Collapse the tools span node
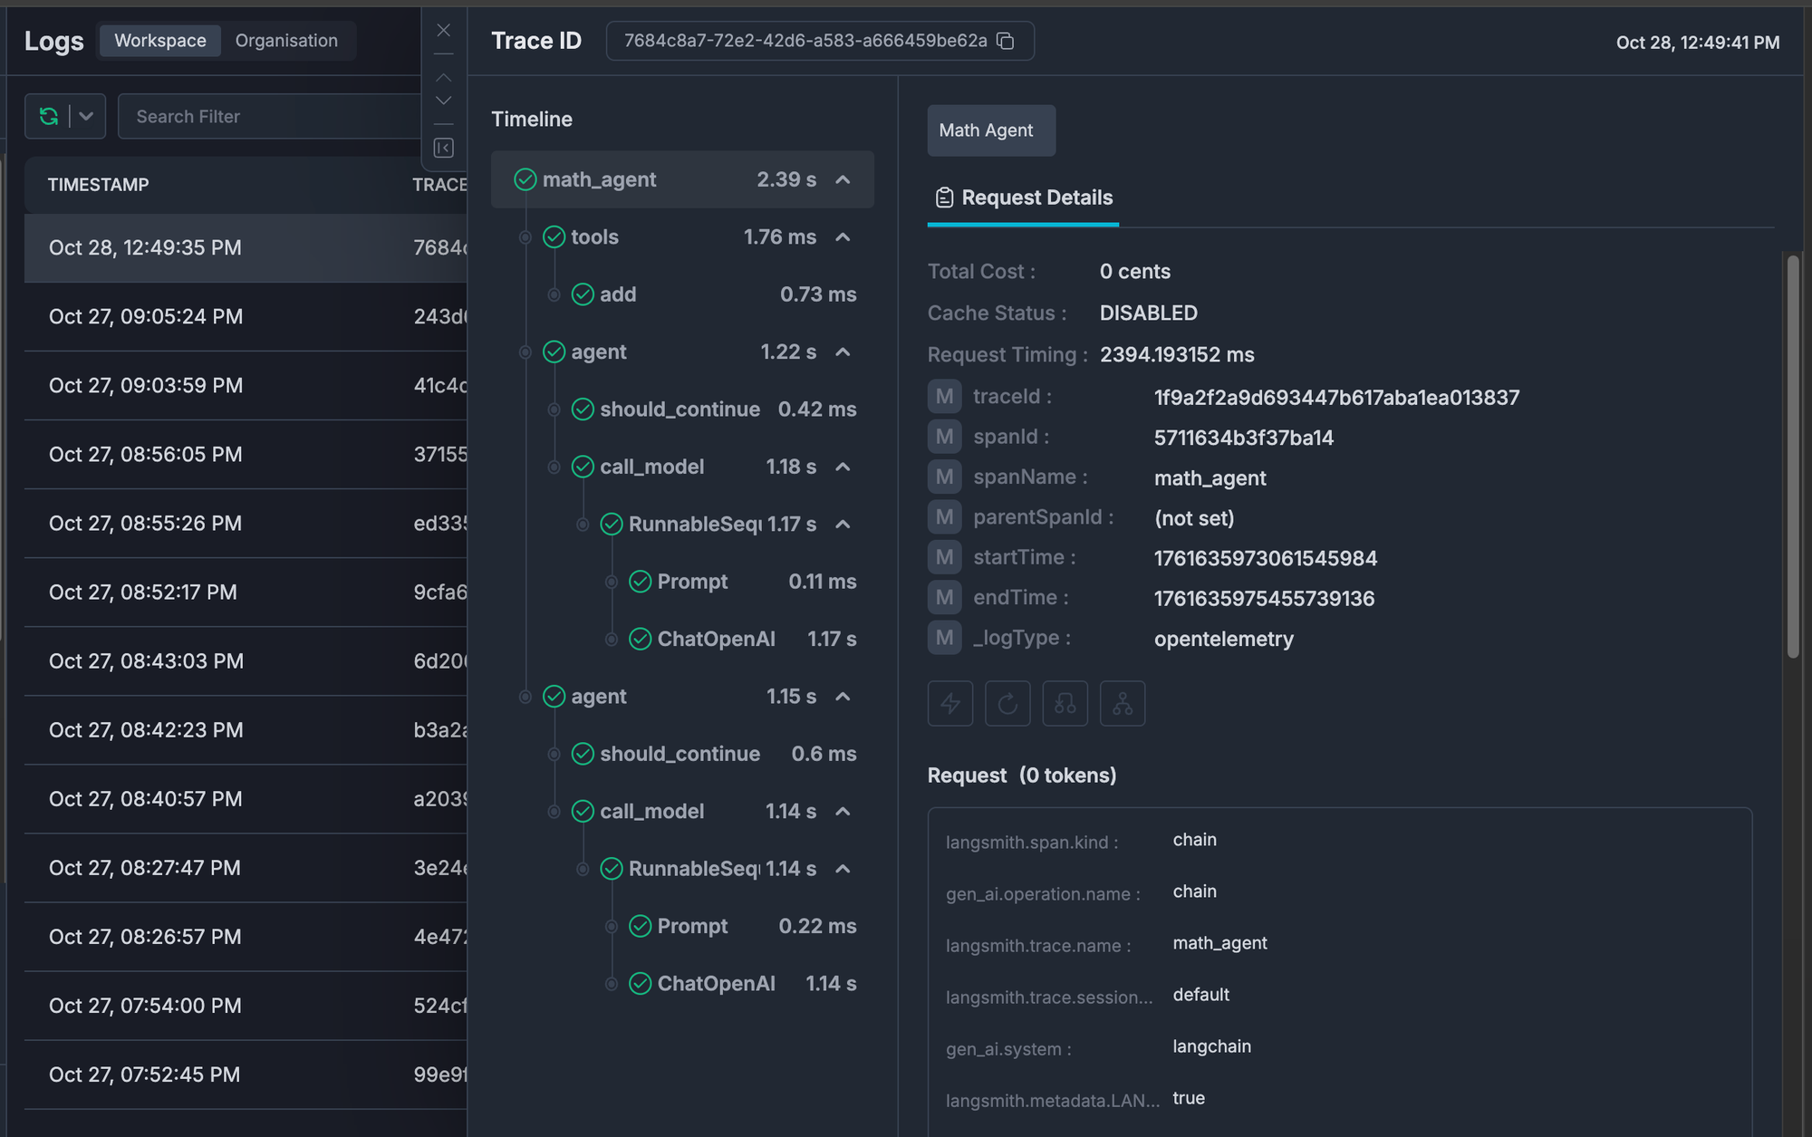Image resolution: width=1812 pixels, height=1137 pixels. click(x=843, y=237)
